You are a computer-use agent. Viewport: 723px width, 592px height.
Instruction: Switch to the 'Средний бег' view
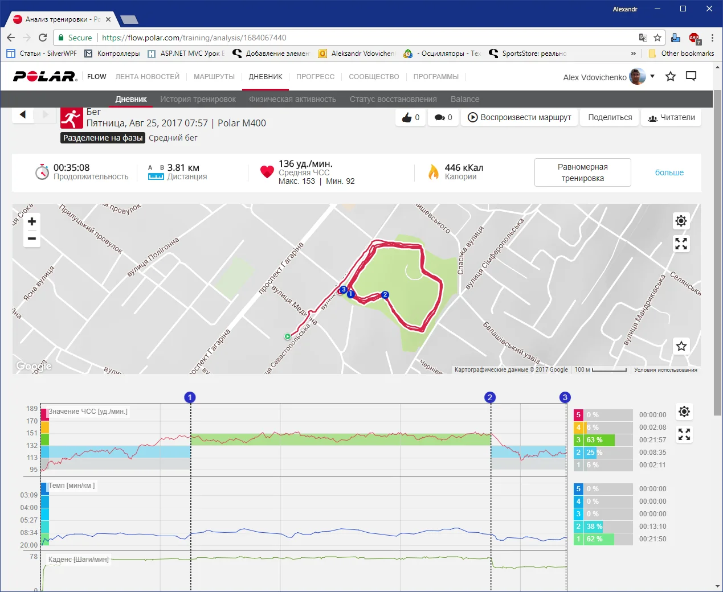(x=173, y=138)
